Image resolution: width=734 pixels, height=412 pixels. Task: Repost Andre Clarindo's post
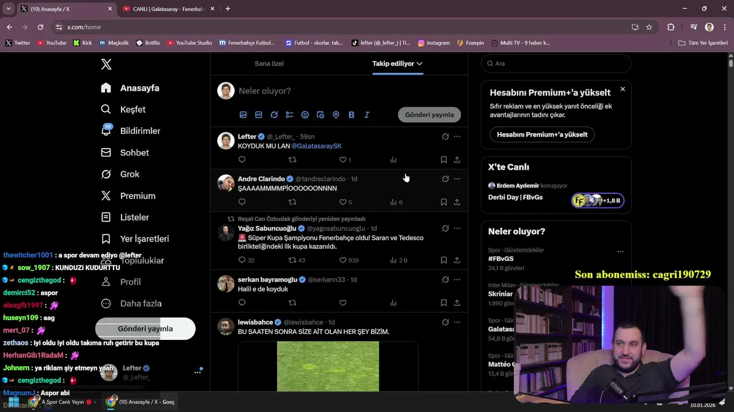pyautogui.click(x=292, y=202)
